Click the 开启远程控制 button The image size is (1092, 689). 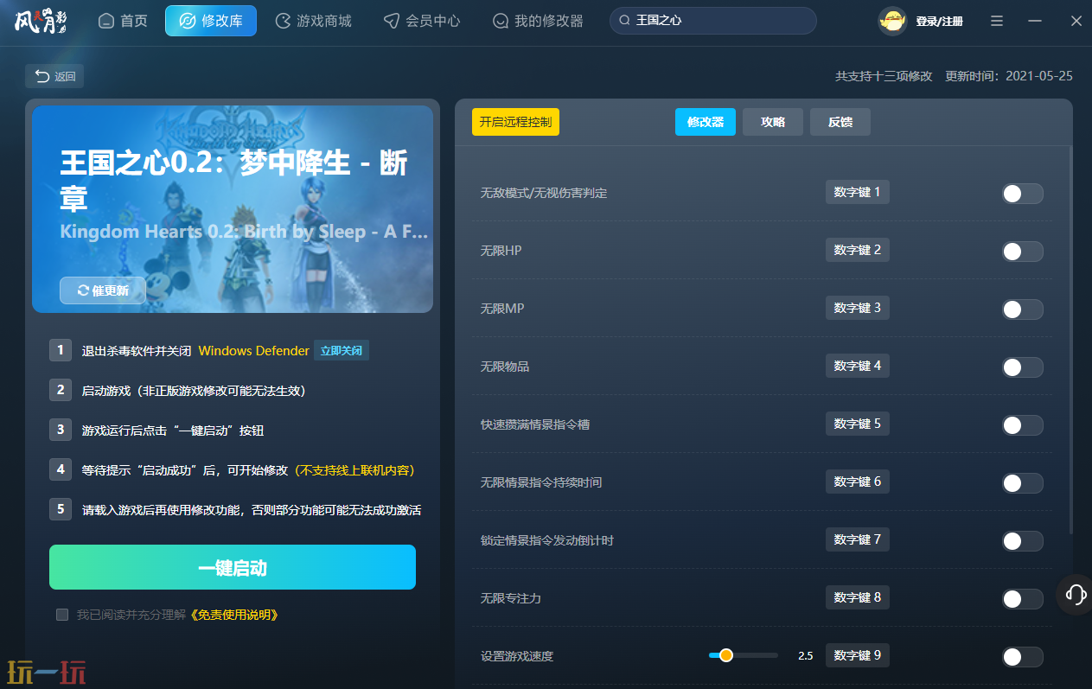coord(515,122)
